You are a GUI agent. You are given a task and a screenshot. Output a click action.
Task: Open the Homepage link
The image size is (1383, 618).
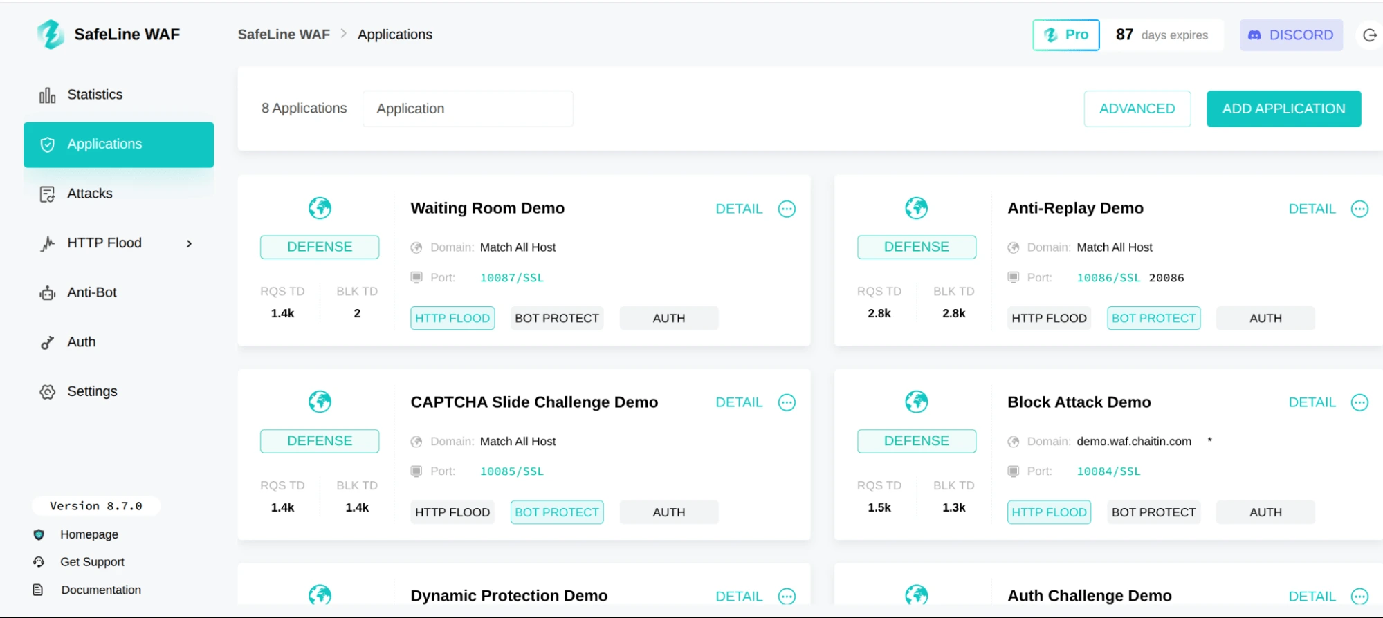pyautogui.click(x=89, y=534)
